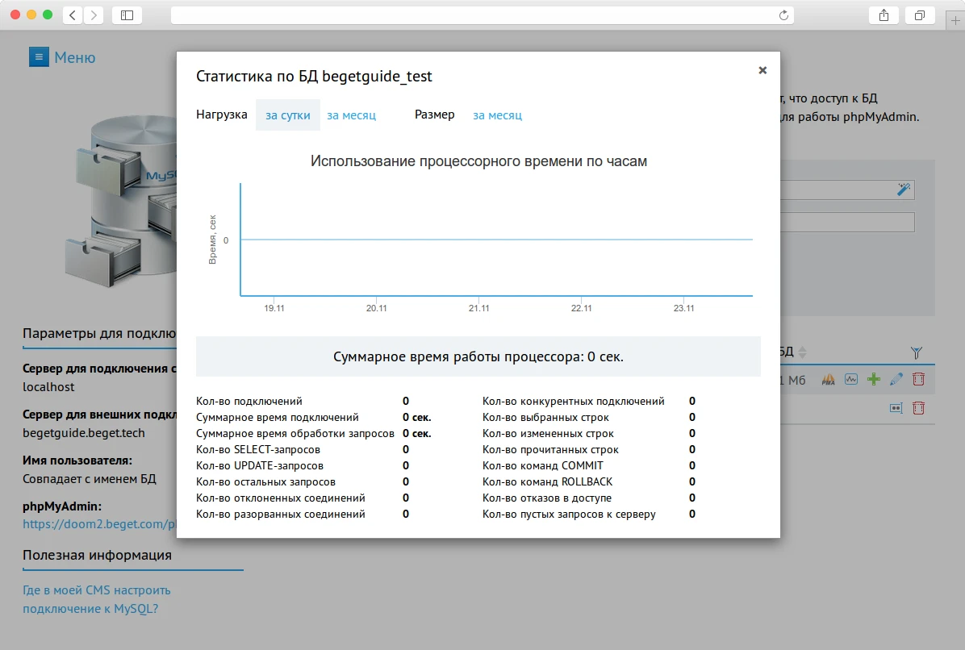The image size is (965, 650).
Task: Click the change password icon in second row
Action: tap(896, 408)
